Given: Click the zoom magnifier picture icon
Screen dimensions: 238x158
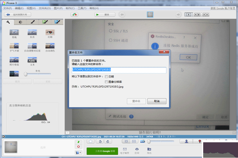Looking at the screenshot, I should [143, 141].
